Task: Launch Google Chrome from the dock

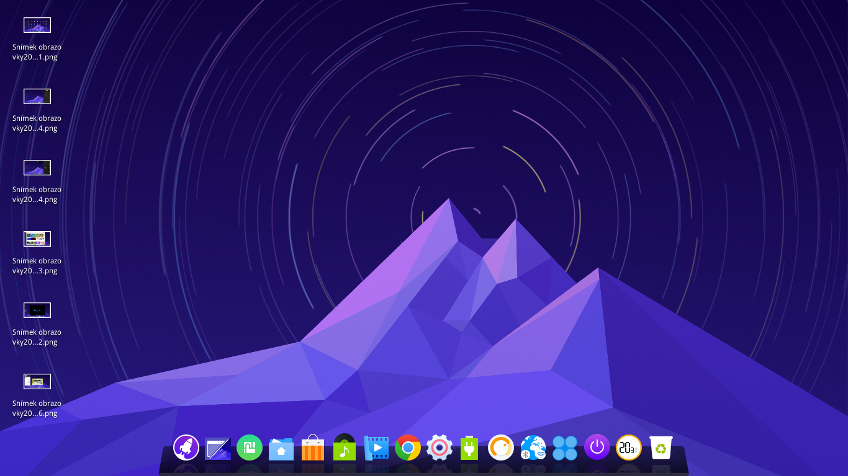Action: click(x=408, y=447)
